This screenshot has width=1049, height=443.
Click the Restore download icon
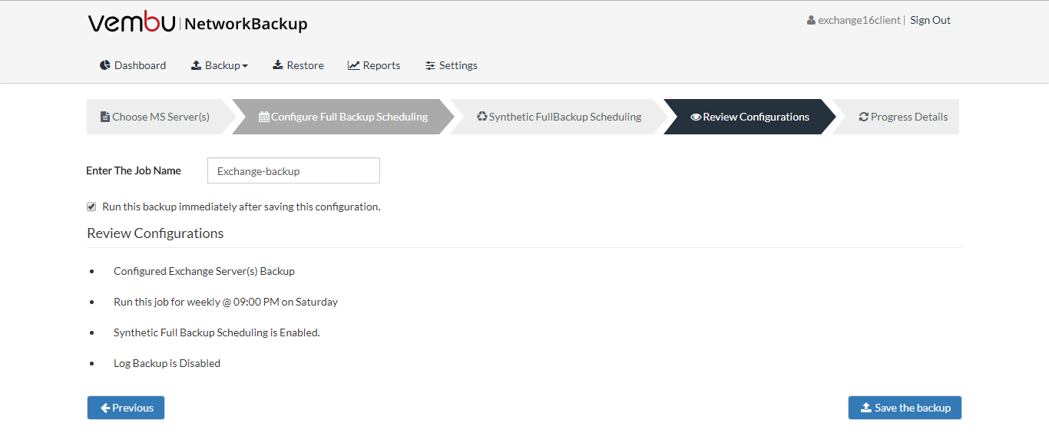[278, 65]
